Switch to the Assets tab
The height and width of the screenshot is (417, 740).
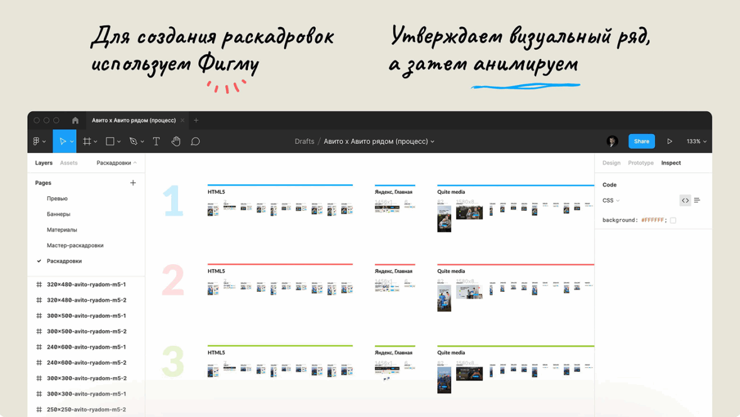pyautogui.click(x=69, y=163)
